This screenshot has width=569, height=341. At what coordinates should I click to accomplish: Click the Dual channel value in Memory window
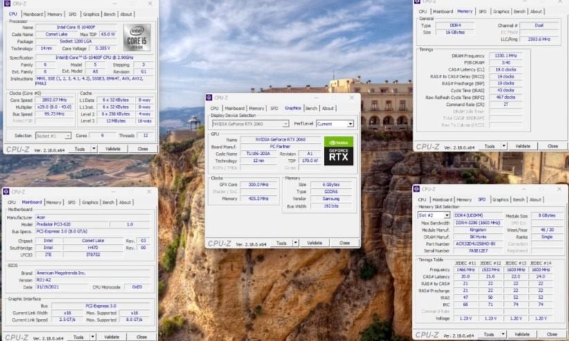[x=539, y=25]
